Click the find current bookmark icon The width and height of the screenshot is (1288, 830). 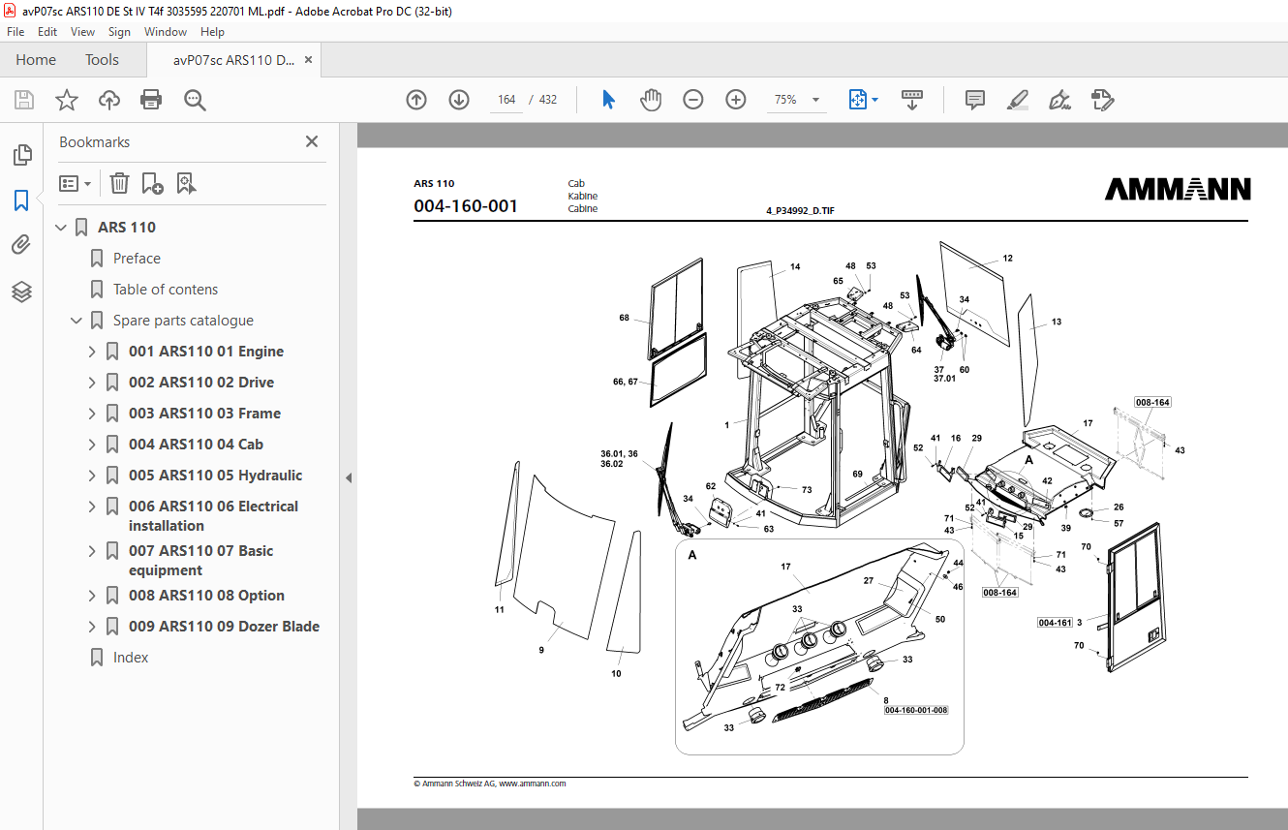tap(187, 183)
